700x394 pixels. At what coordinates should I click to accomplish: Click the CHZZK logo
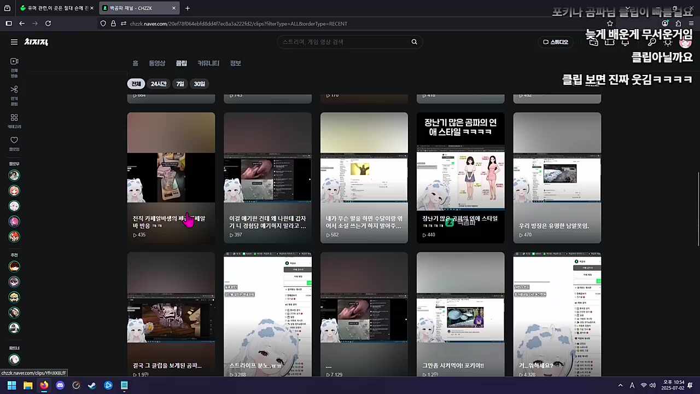[x=36, y=42]
